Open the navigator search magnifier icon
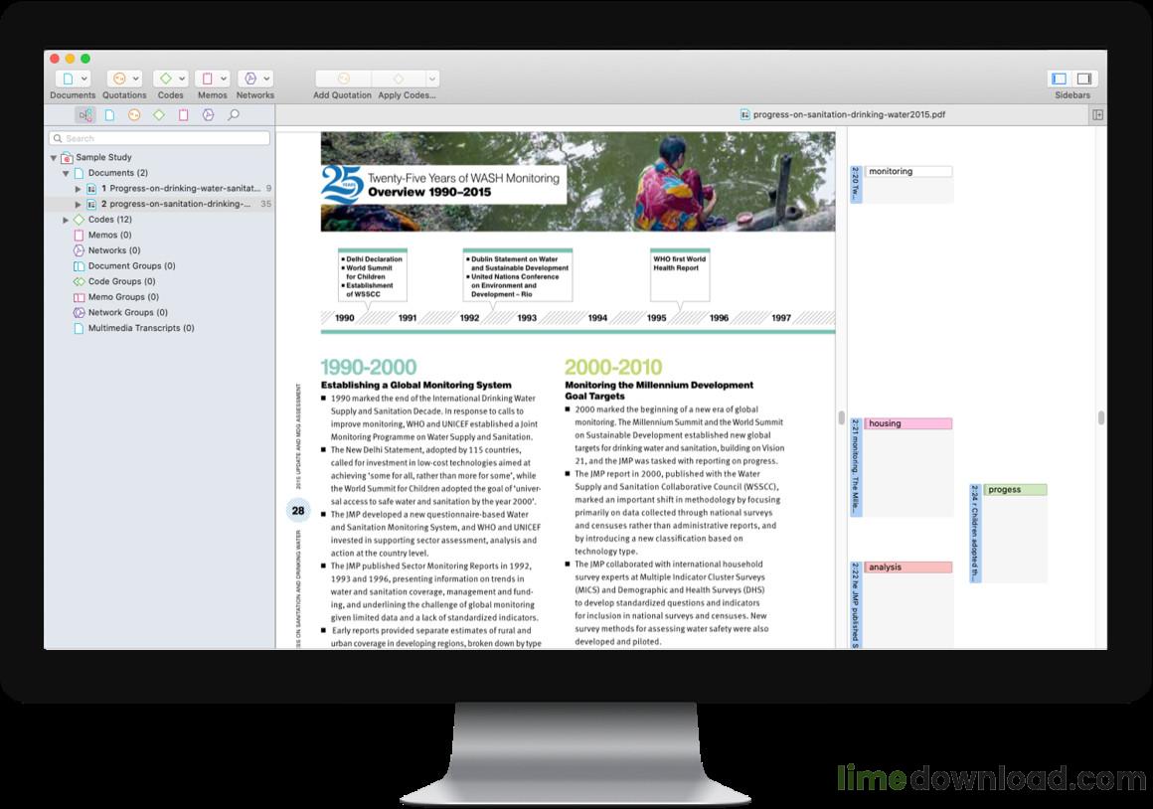The image size is (1153, 809). (234, 115)
